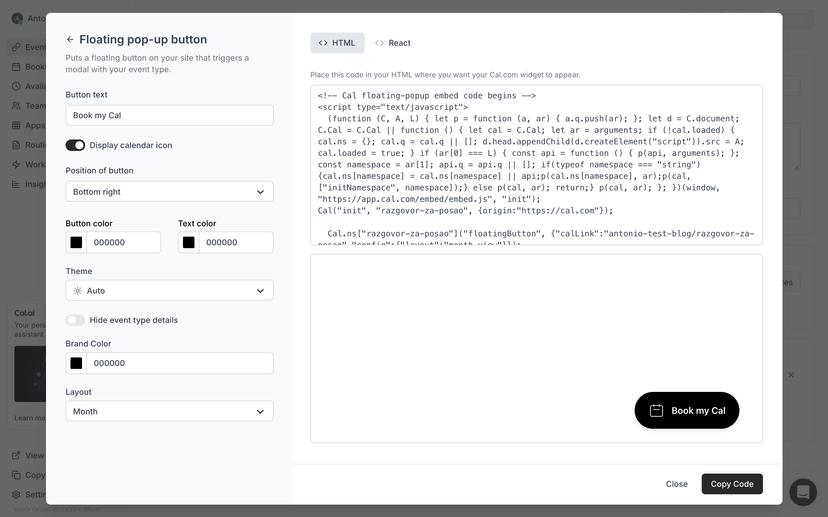
Task: Click the Bookings calendar icon in sidebar
Action: [16, 67]
